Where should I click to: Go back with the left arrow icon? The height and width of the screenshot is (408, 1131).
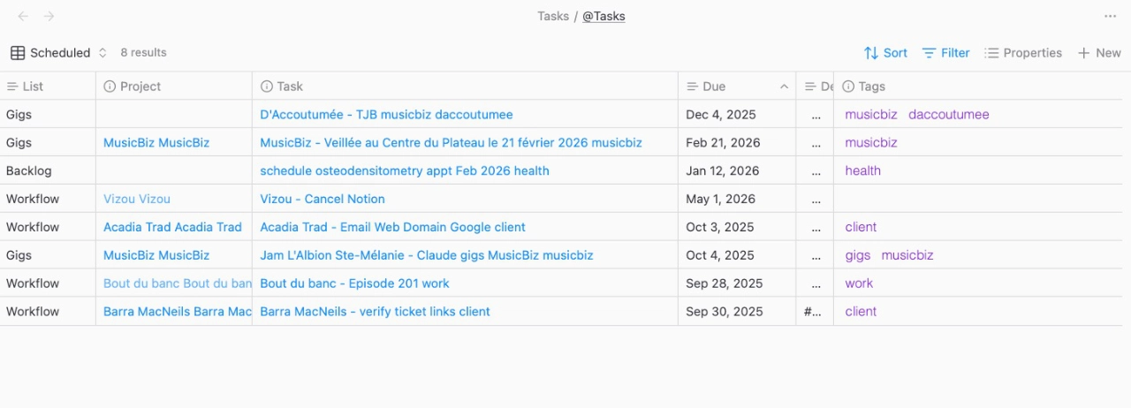coord(23,16)
